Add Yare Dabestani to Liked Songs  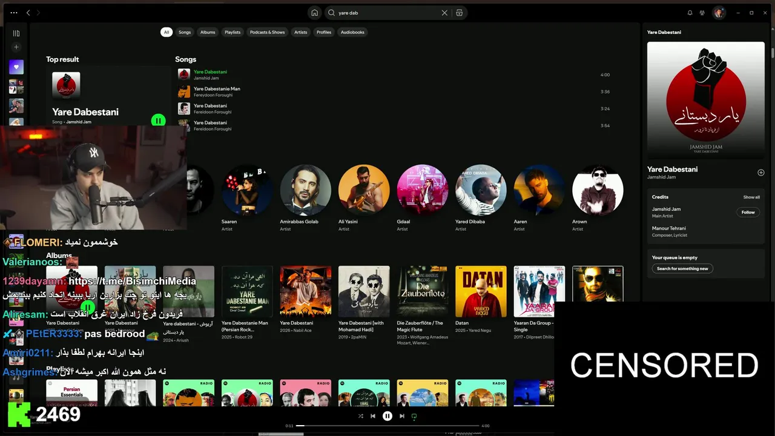761,173
